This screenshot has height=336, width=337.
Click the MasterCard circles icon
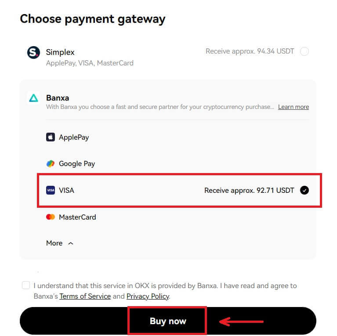point(51,217)
